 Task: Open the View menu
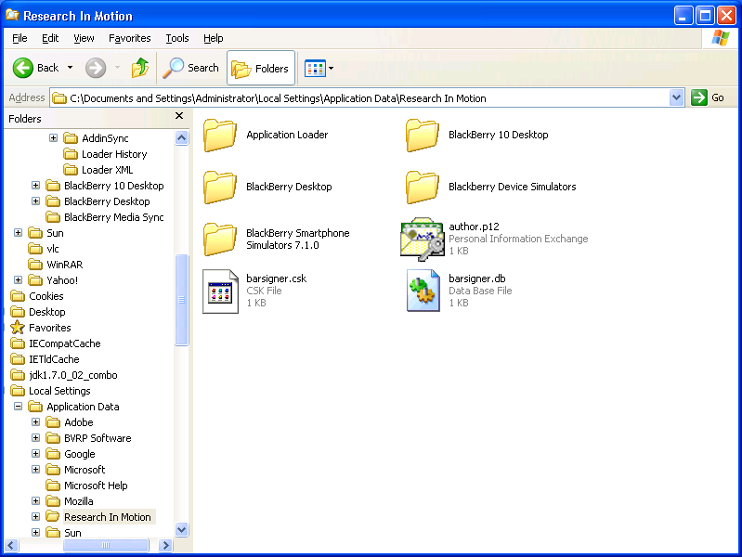[84, 38]
